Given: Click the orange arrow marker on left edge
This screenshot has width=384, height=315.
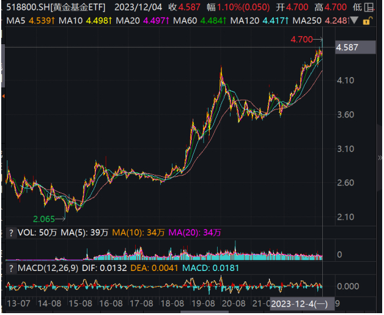Looking at the screenshot, I should pos(4,97).
